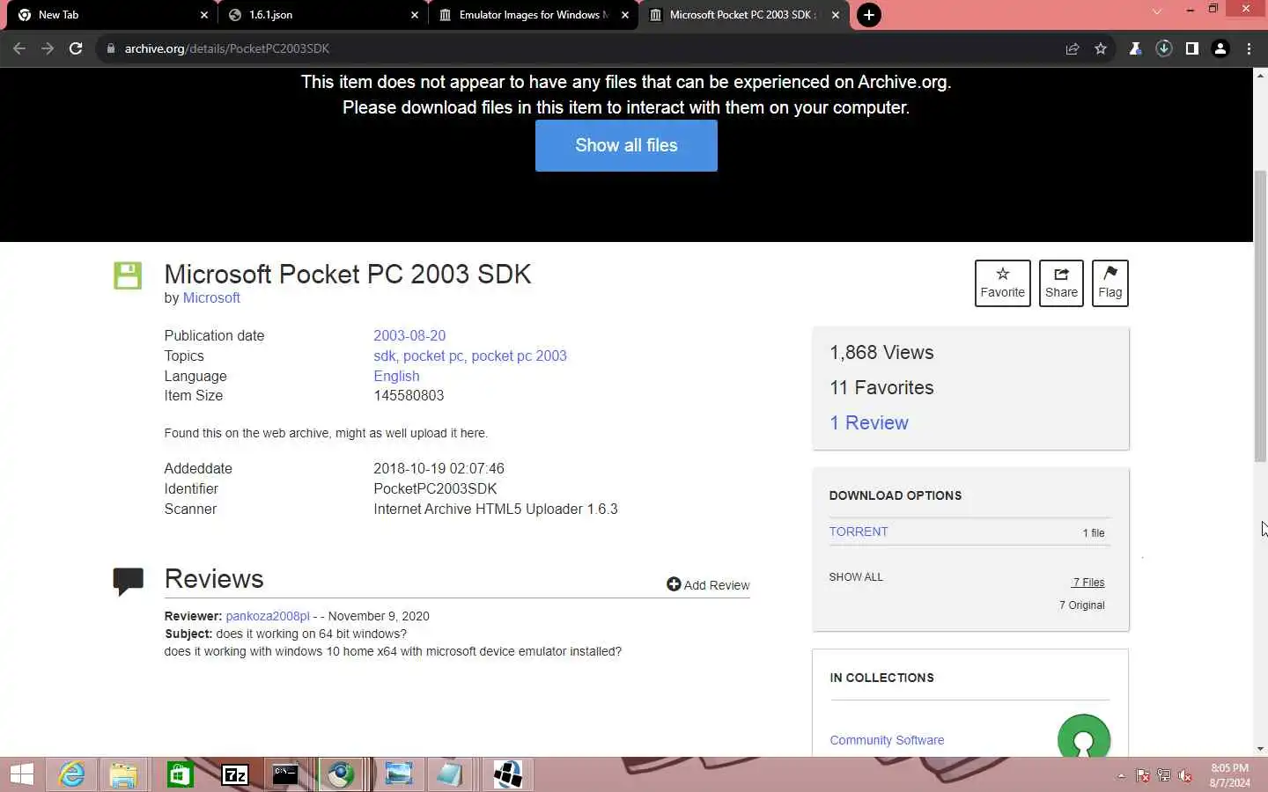Viewport: 1268px width, 792px height.
Task: Close the Microsoft Pocket PC 2003 SDK tab
Action: tap(836, 15)
